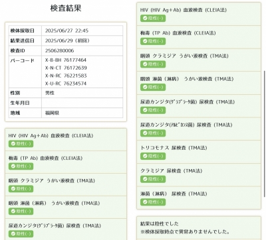Click barcode X-U-RC 76234574

[x=66, y=84]
